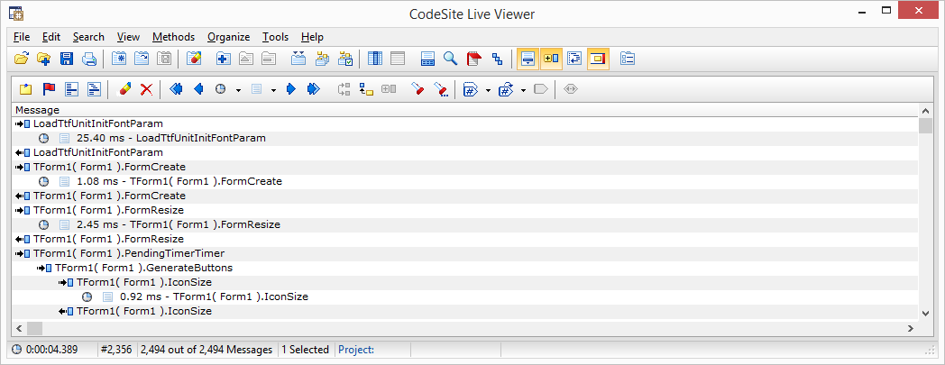This screenshot has height=365, width=945.
Task: Open the Tools menu
Action: [x=275, y=37]
